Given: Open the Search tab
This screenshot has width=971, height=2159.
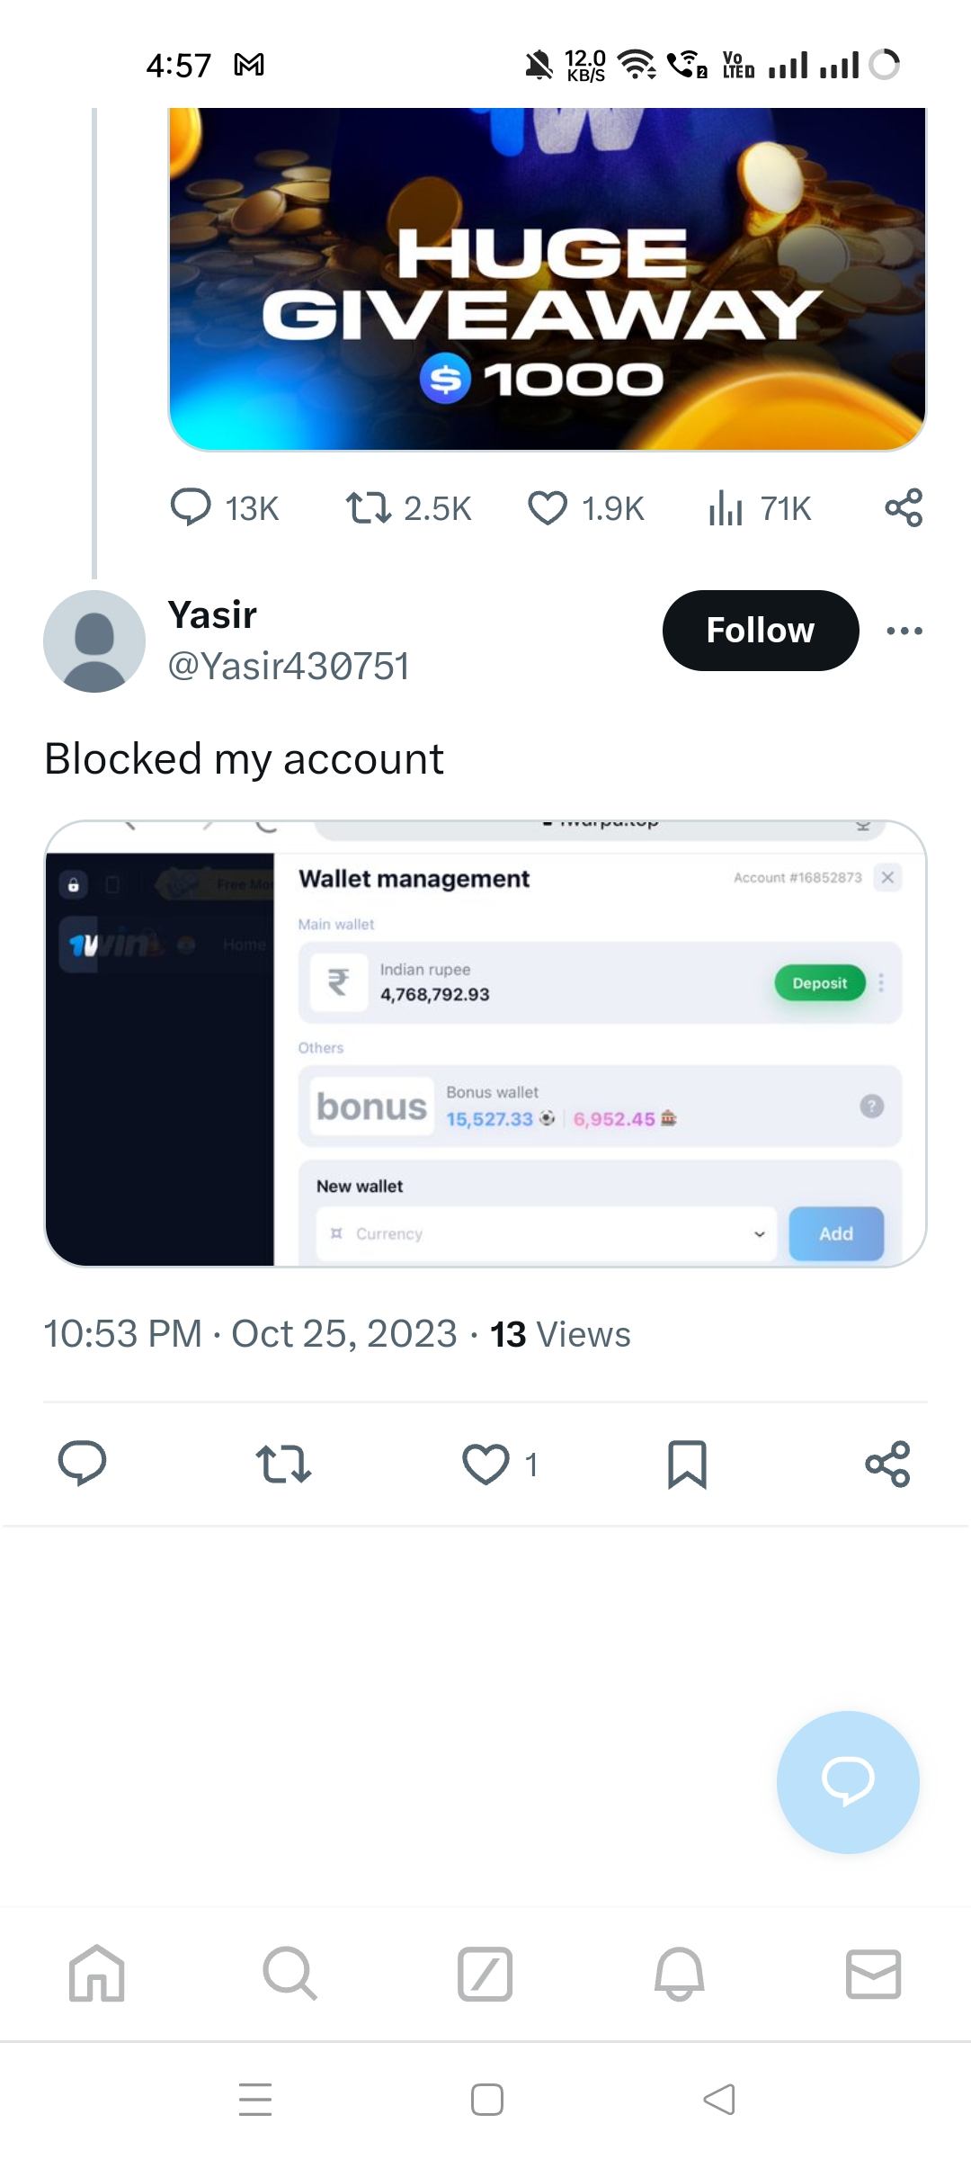Looking at the screenshot, I should point(290,1974).
